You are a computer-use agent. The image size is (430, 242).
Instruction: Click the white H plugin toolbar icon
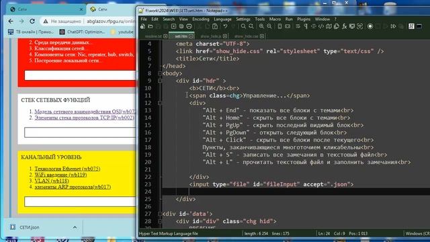[411, 26]
